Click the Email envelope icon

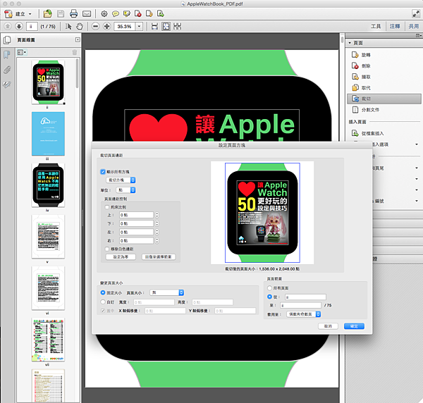(x=87, y=13)
